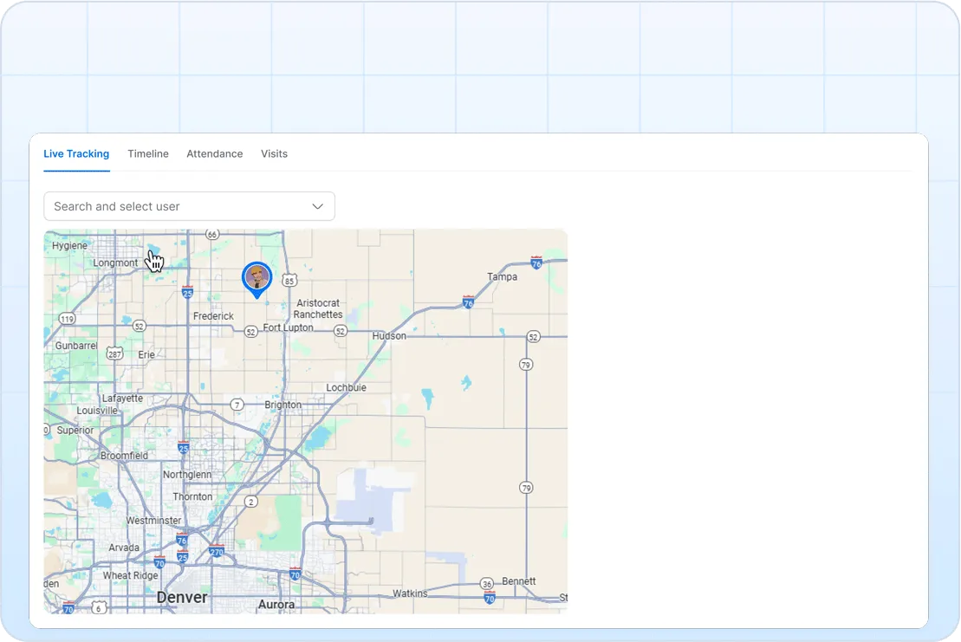Click the route 7 shield near Brighton
Screen dimensions: 961x642
(x=237, y=405)
